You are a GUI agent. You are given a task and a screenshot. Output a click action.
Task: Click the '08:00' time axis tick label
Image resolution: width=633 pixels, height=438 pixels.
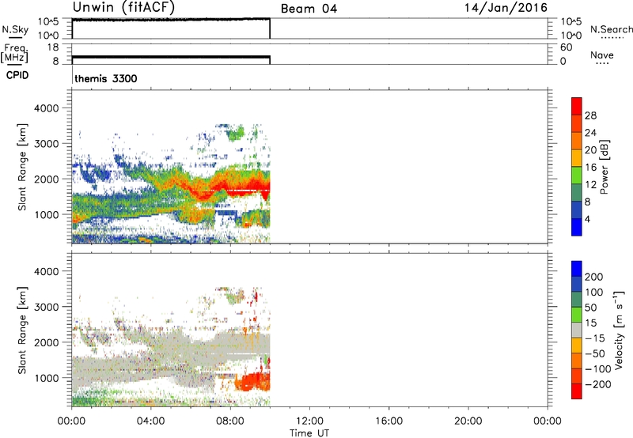[x=230, y=421]
